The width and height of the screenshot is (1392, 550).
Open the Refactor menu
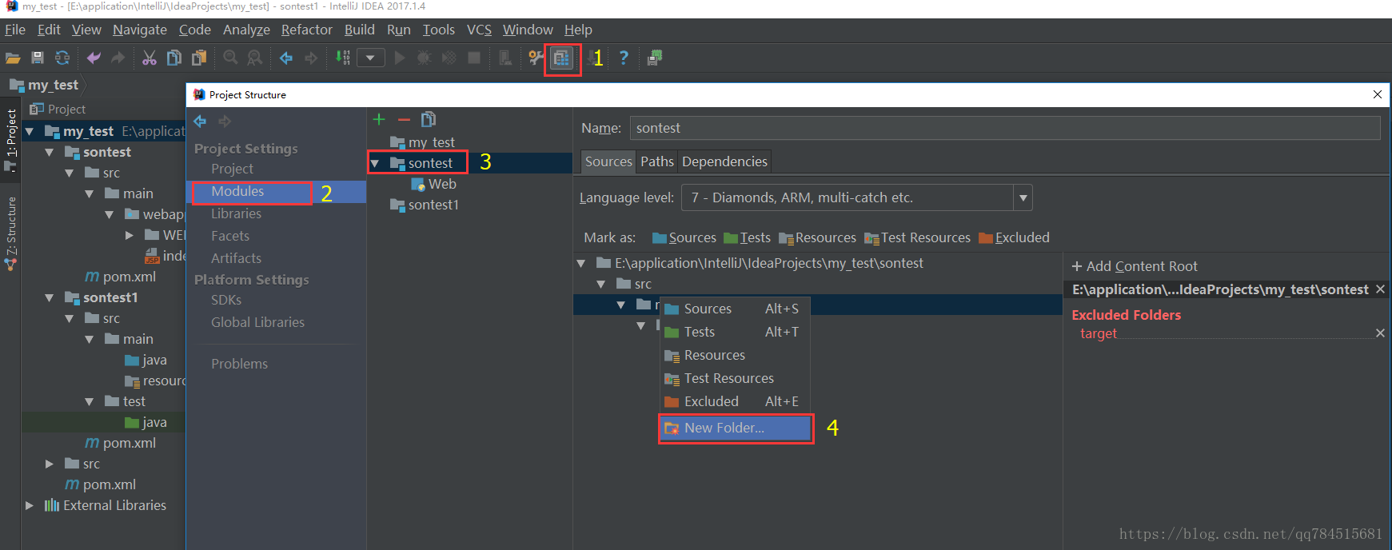coord(306,30)
